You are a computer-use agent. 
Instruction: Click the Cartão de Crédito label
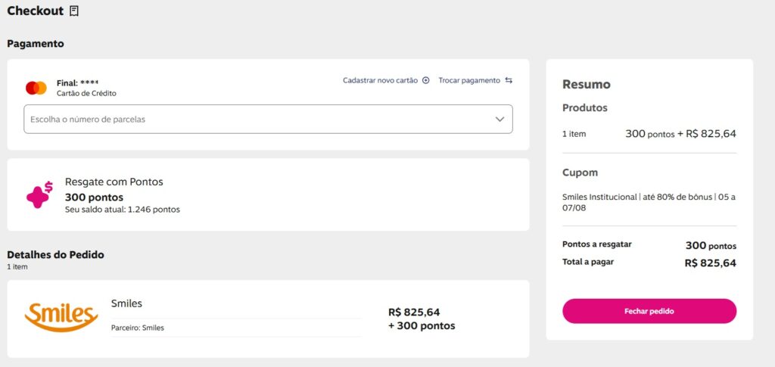86,93
